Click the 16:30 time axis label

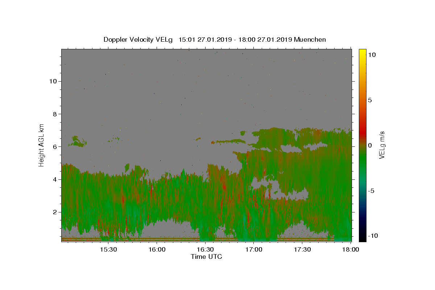(206, 250)
